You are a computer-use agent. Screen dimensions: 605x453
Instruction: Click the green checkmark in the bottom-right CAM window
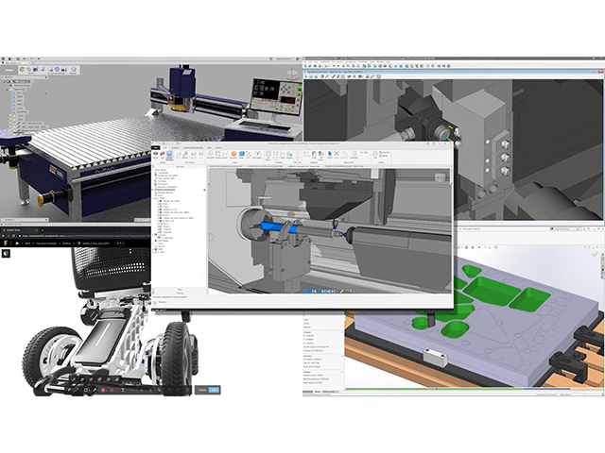(595, 253)
